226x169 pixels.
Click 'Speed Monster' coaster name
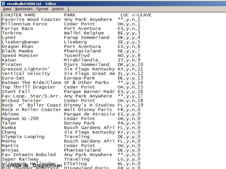click(20, 55)
